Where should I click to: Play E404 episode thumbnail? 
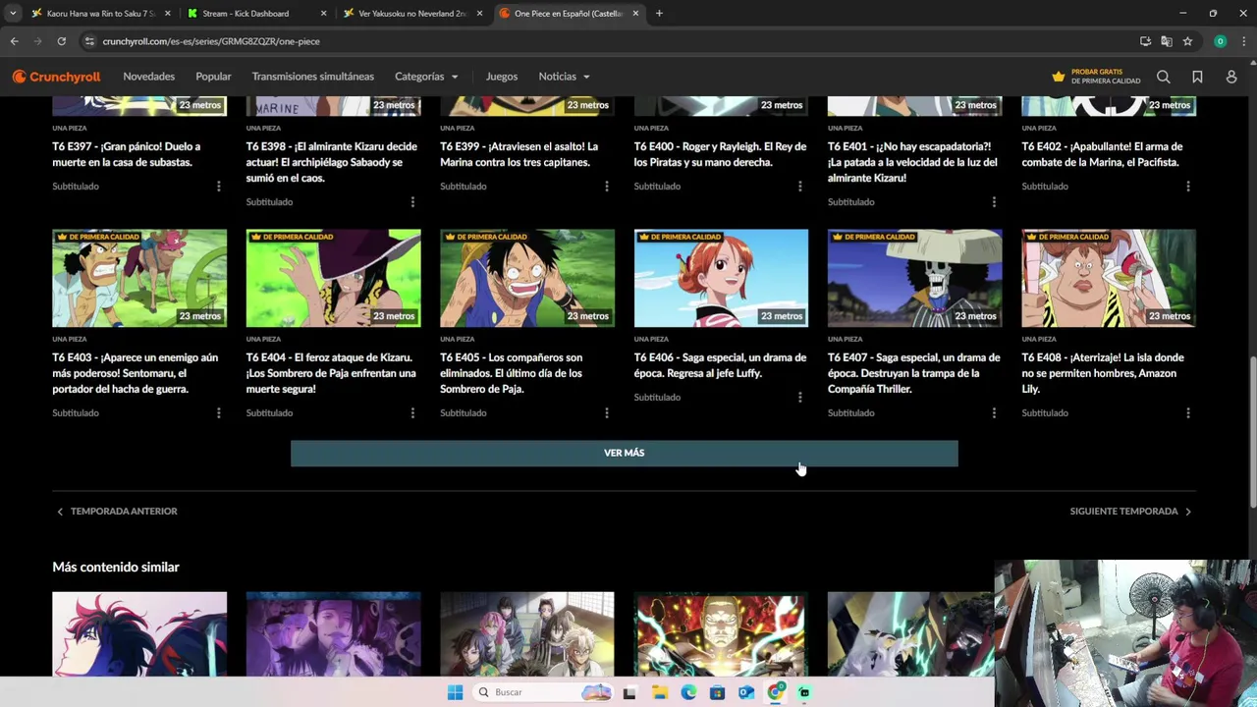(x=333, y=278)
